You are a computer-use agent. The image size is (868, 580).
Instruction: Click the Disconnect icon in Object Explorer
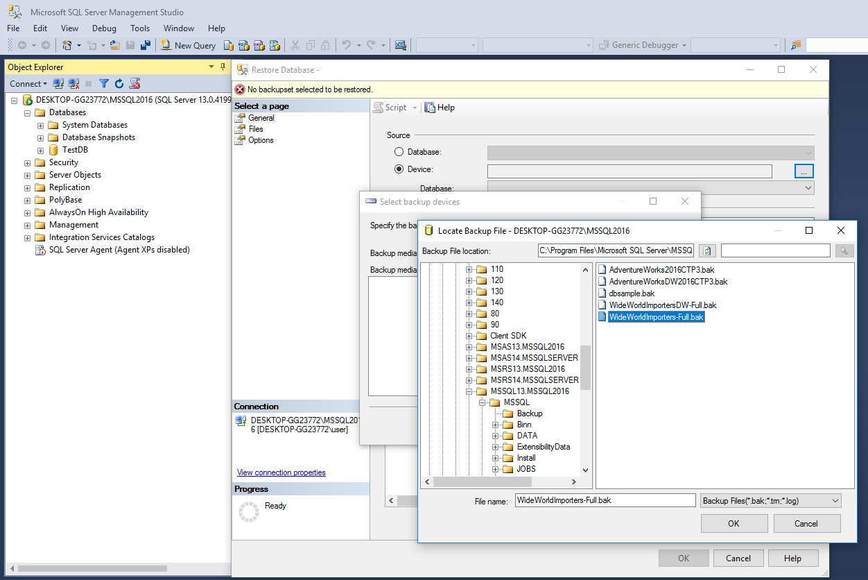pyautogui.click(x=73, y=83)
